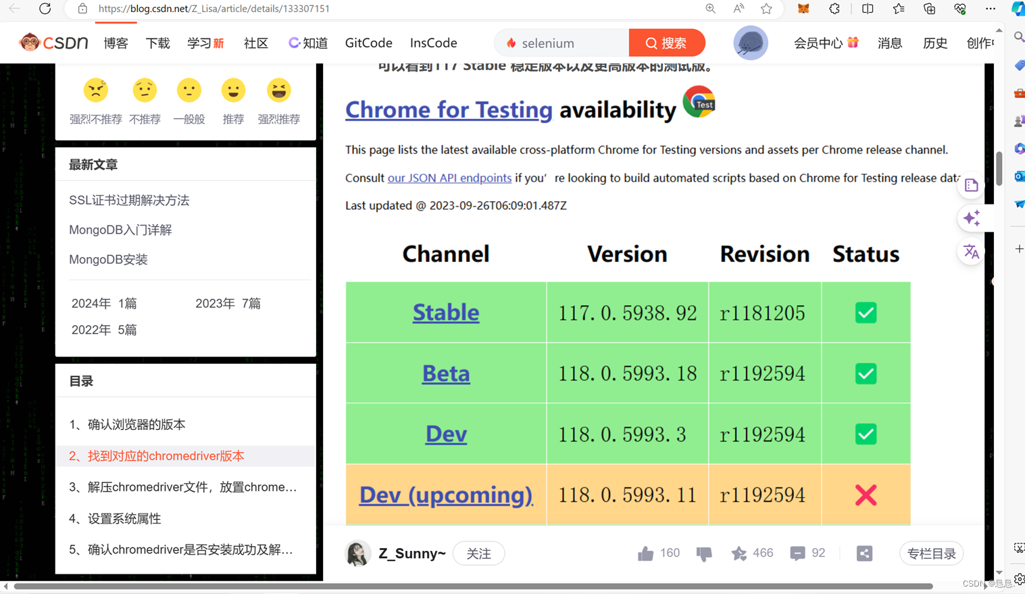The width and height of the screenshot is (1025, 594).
Task: Toggle the favorites star in address bar
Action: point(766,9)
